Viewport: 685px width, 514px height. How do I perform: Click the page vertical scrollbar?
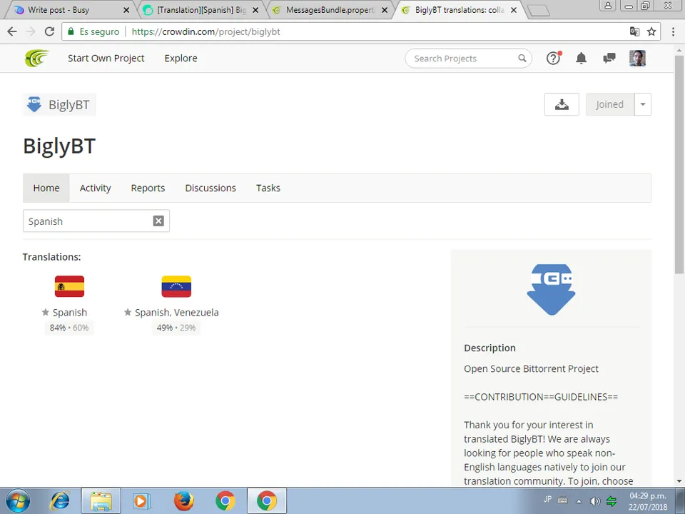(679, 164)
